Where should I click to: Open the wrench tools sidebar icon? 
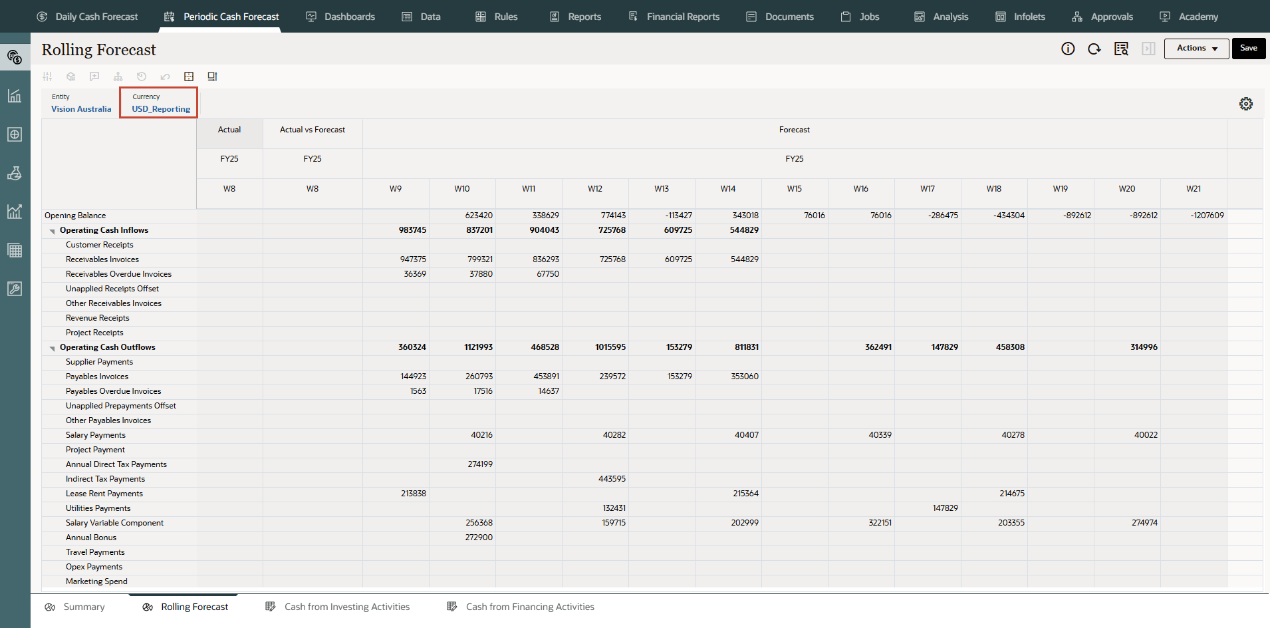click(15, 289)
